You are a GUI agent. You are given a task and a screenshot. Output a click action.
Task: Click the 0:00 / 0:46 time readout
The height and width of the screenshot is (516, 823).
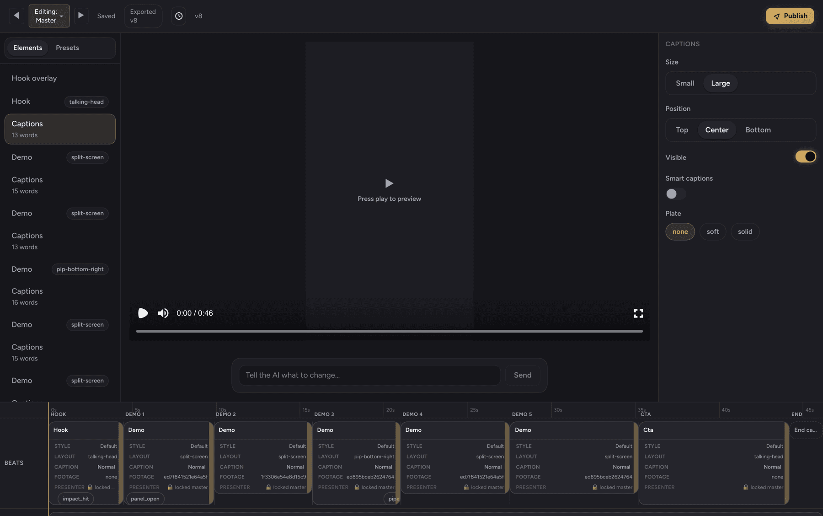[195, 313]
